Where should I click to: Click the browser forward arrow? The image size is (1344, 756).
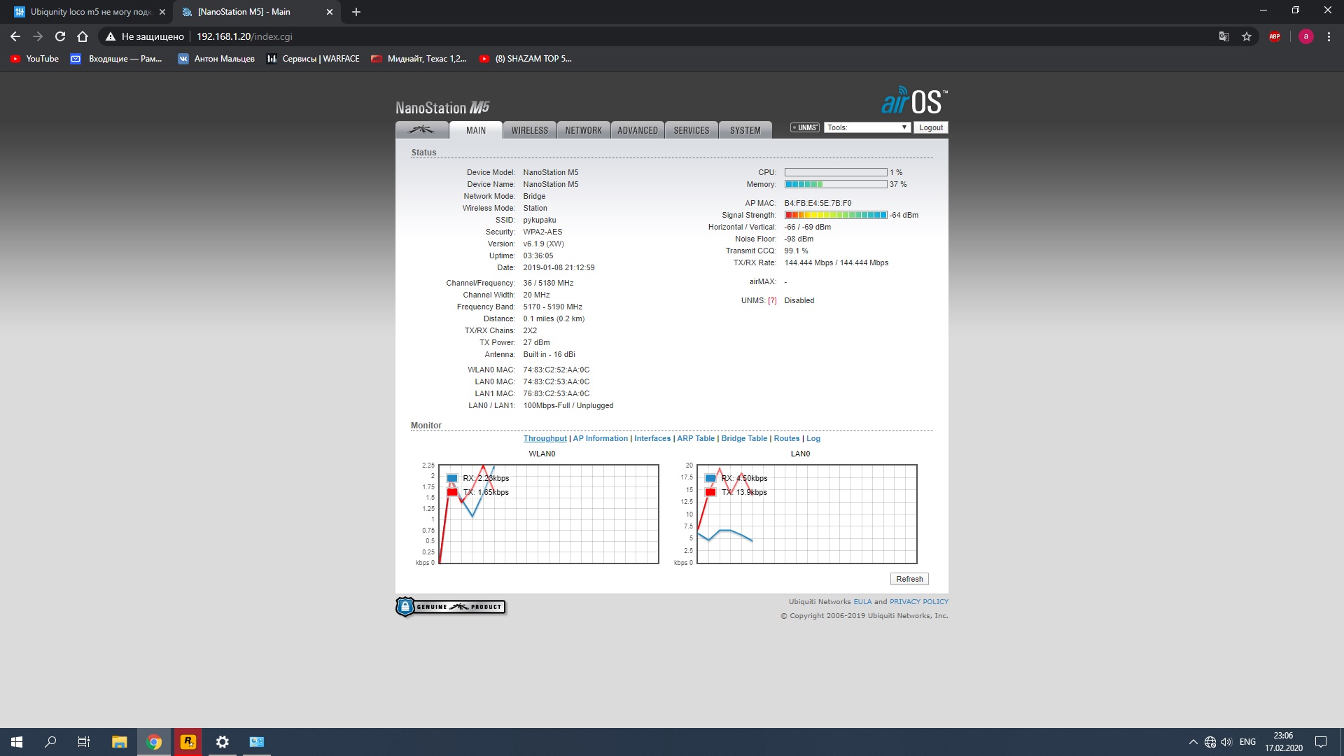pyautogui.click(x=38, y=36)
